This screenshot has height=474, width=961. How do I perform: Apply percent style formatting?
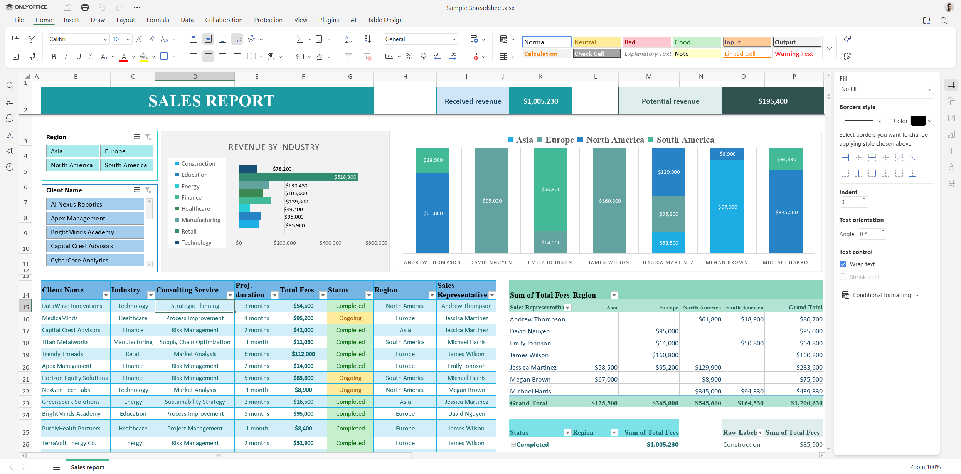[x=409, y=56]
